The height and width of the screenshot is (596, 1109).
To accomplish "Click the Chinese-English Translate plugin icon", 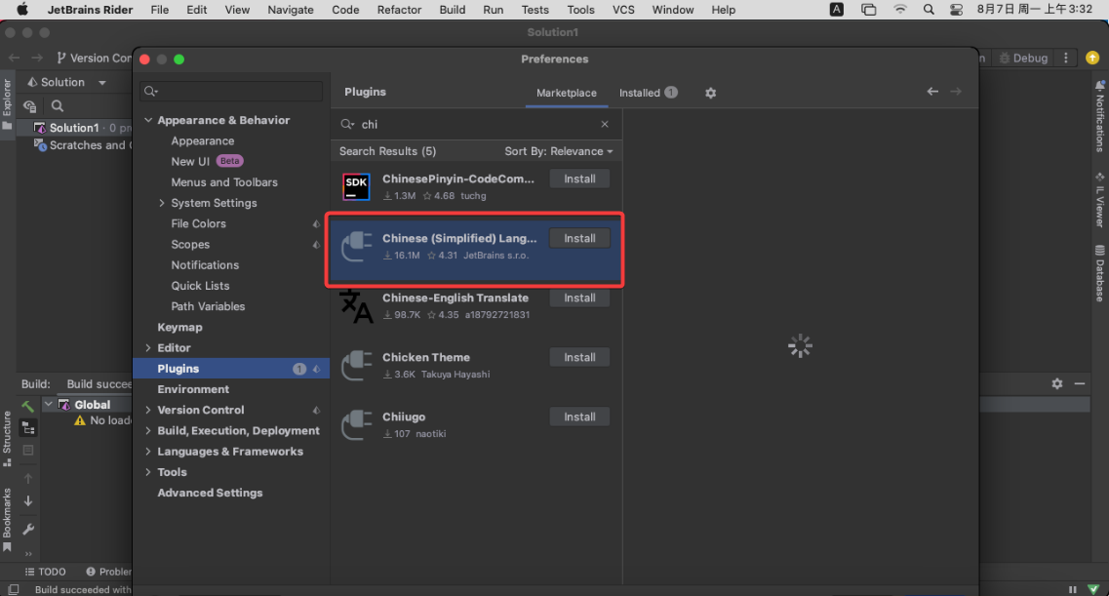I will [356, 305].
